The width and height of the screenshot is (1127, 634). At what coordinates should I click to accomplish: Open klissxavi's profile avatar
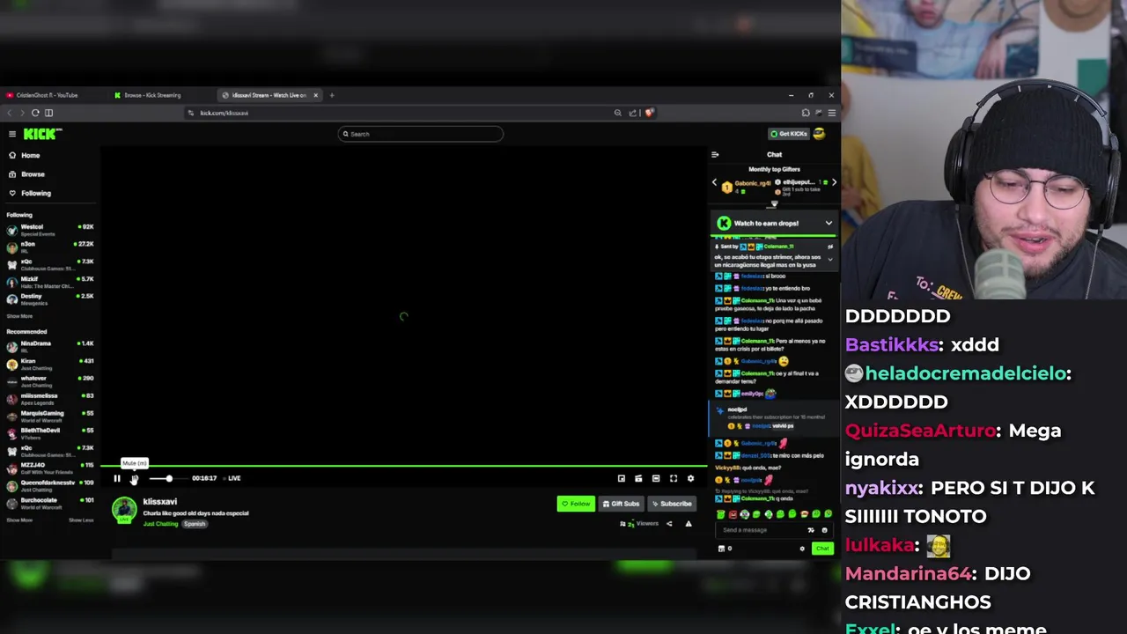pos(124,510)
